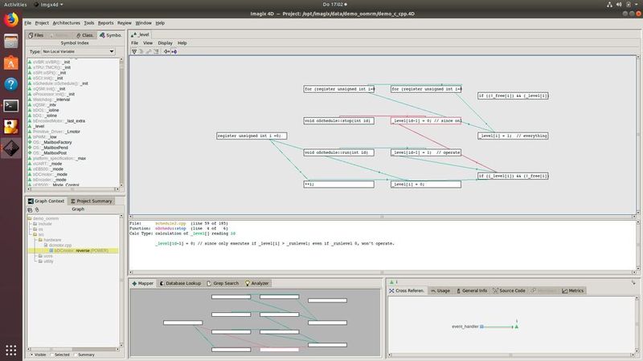
Task: Click the forward arrow icon in graph toolbar
Action: tap(174, 51)
